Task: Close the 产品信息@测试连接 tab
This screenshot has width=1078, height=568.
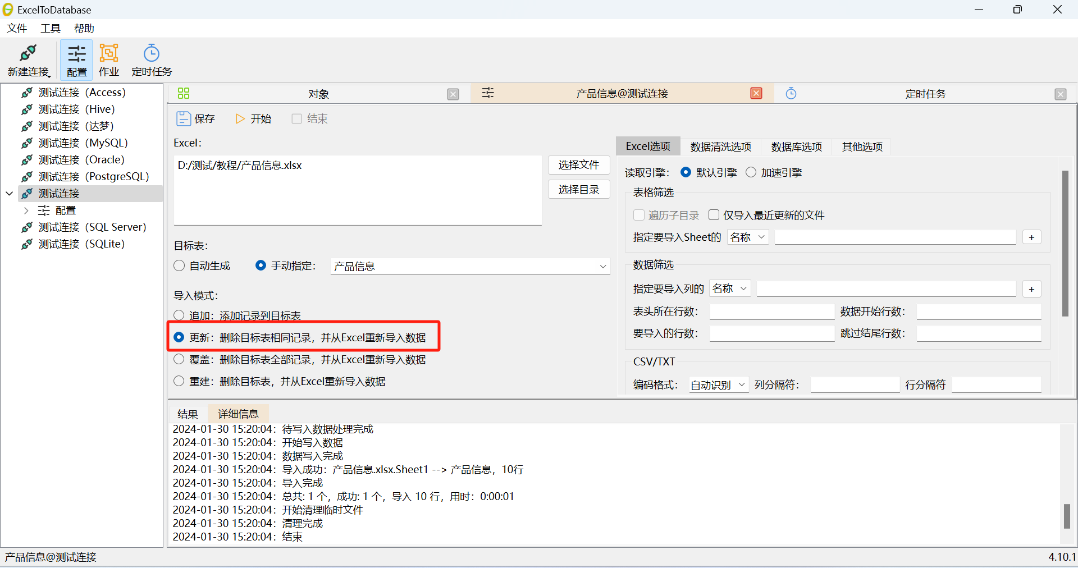Action: point(756,93)
